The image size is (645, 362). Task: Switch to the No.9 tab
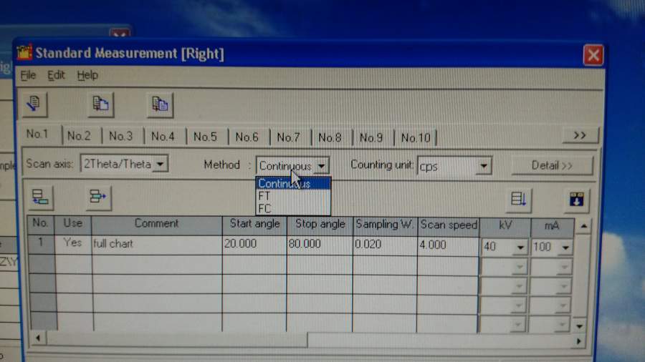tap(371, 137)
